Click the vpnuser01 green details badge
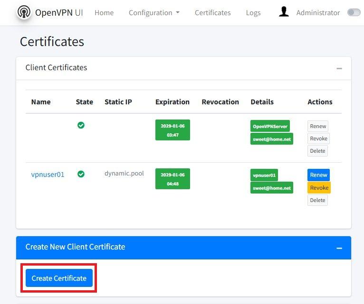Screen dimensions: 364x304 point(264,175)
